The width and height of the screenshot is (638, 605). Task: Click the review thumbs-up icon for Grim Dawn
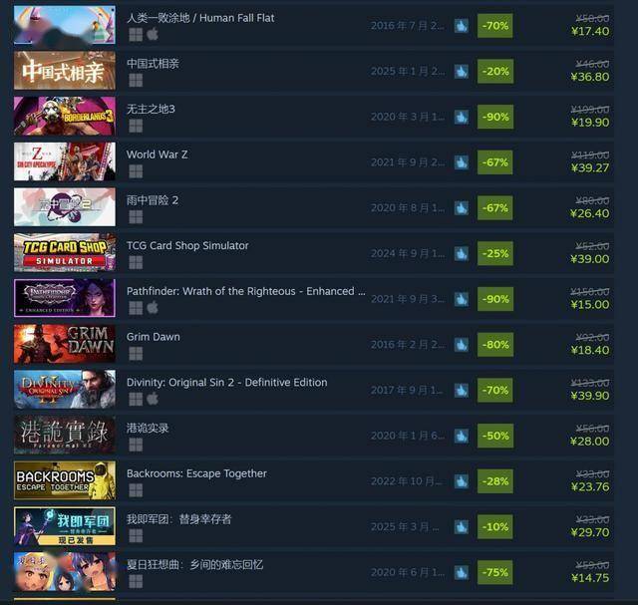461,345
